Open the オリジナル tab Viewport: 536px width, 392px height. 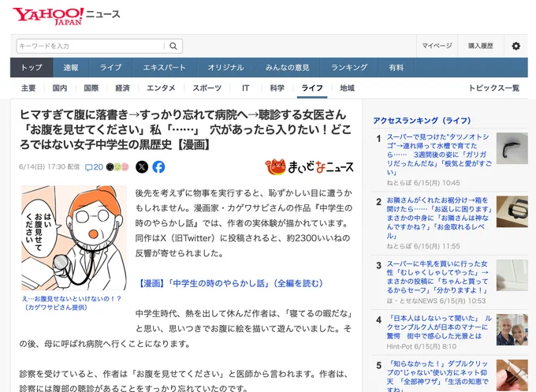coord(225,67)
